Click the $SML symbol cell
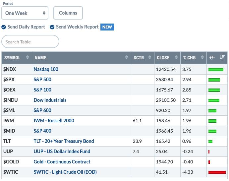Screen dimensions: 229x181 (17, 110)
